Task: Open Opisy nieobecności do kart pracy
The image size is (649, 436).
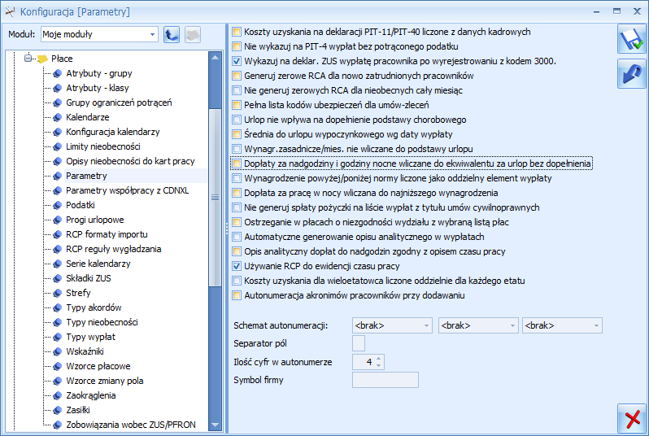Action: click(130, 162)
